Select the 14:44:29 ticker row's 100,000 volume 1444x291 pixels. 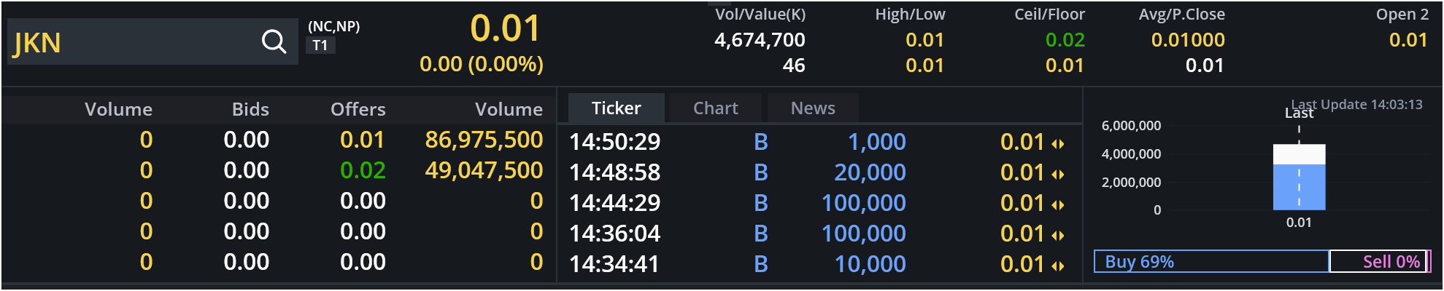pos(863,203)
